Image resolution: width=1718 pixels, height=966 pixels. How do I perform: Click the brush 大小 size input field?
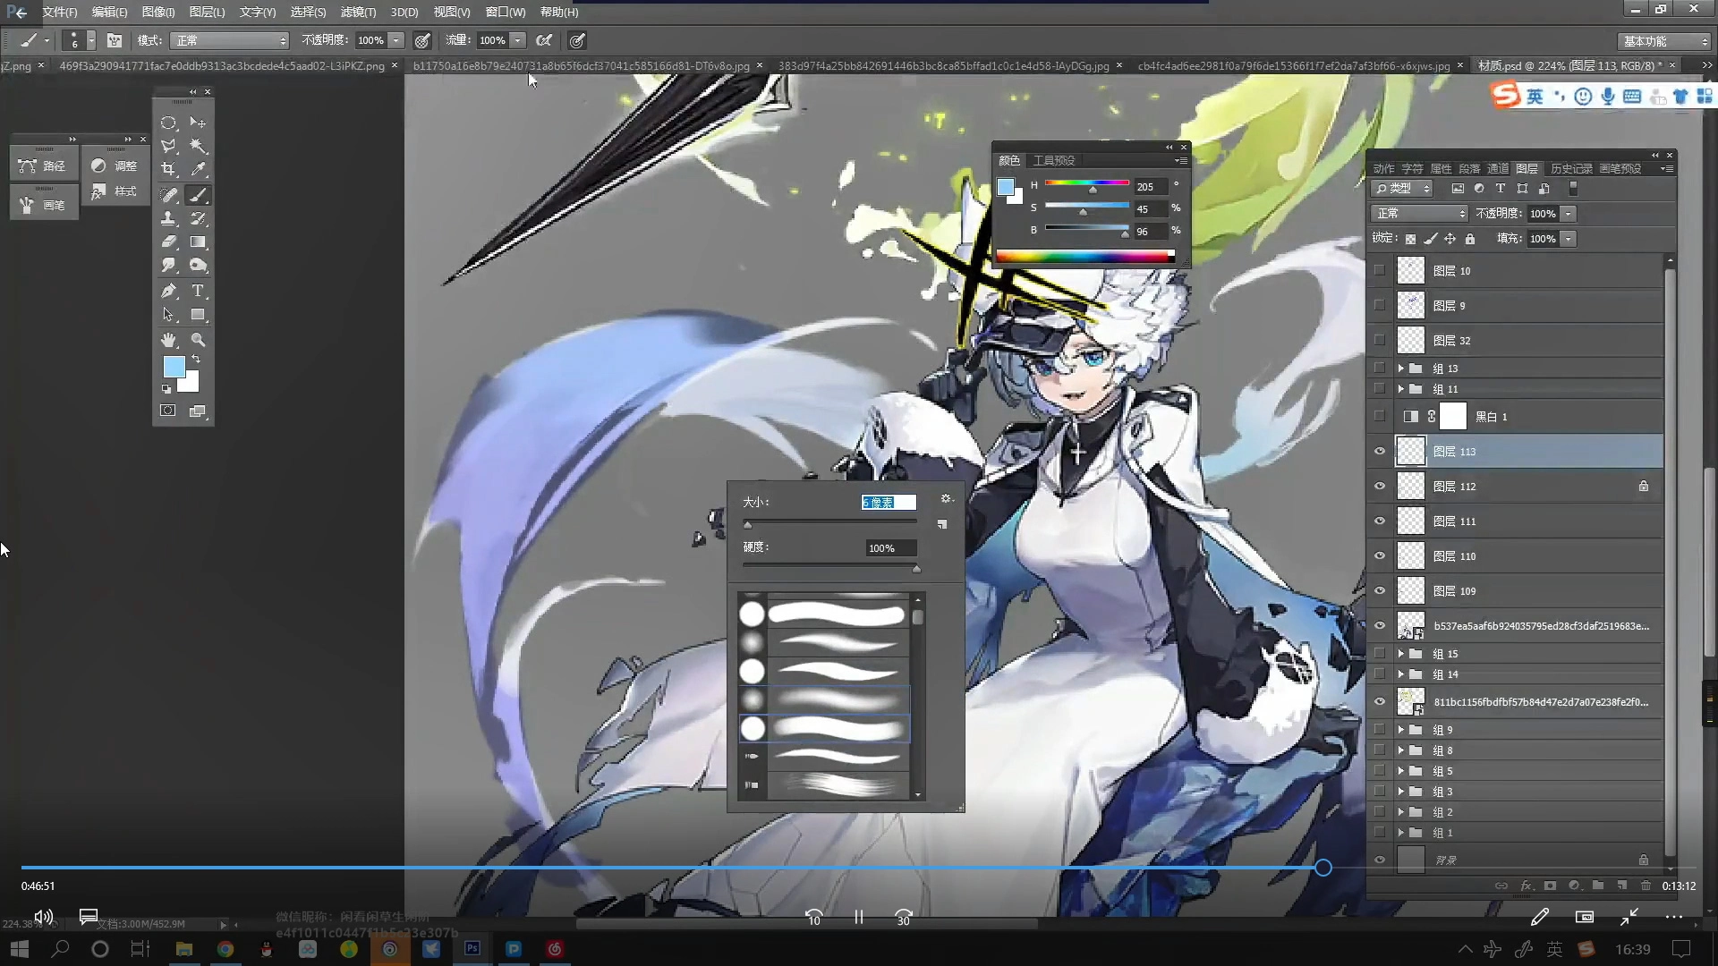click(x=888, y=503)
